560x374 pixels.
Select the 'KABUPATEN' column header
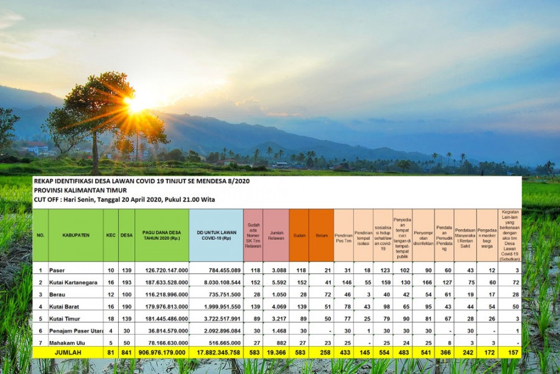pos(76,235)
